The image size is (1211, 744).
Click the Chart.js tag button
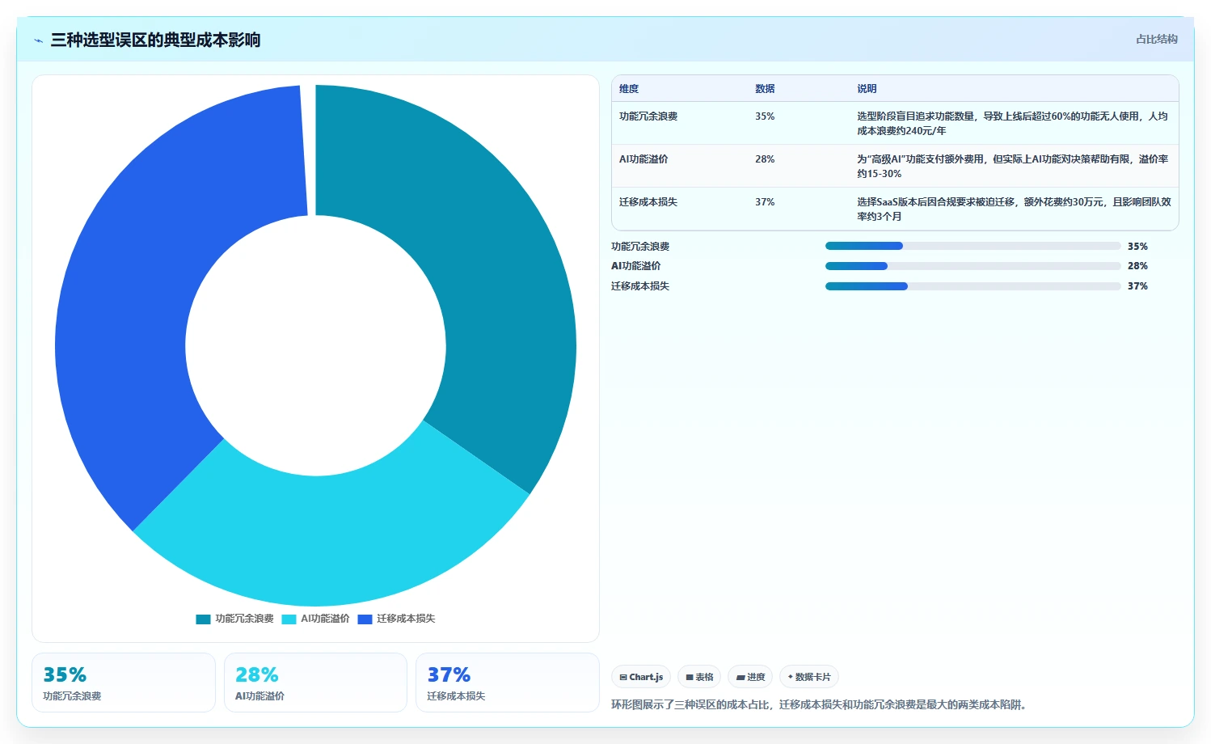pos(641,677)
